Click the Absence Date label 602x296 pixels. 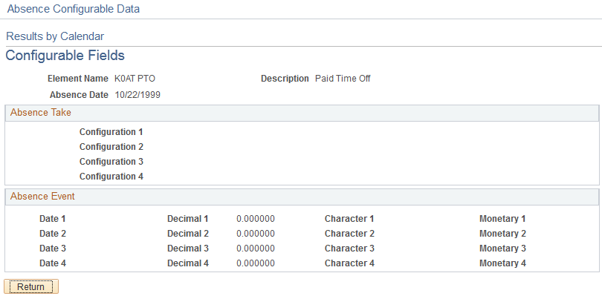[x=79, y=95]
